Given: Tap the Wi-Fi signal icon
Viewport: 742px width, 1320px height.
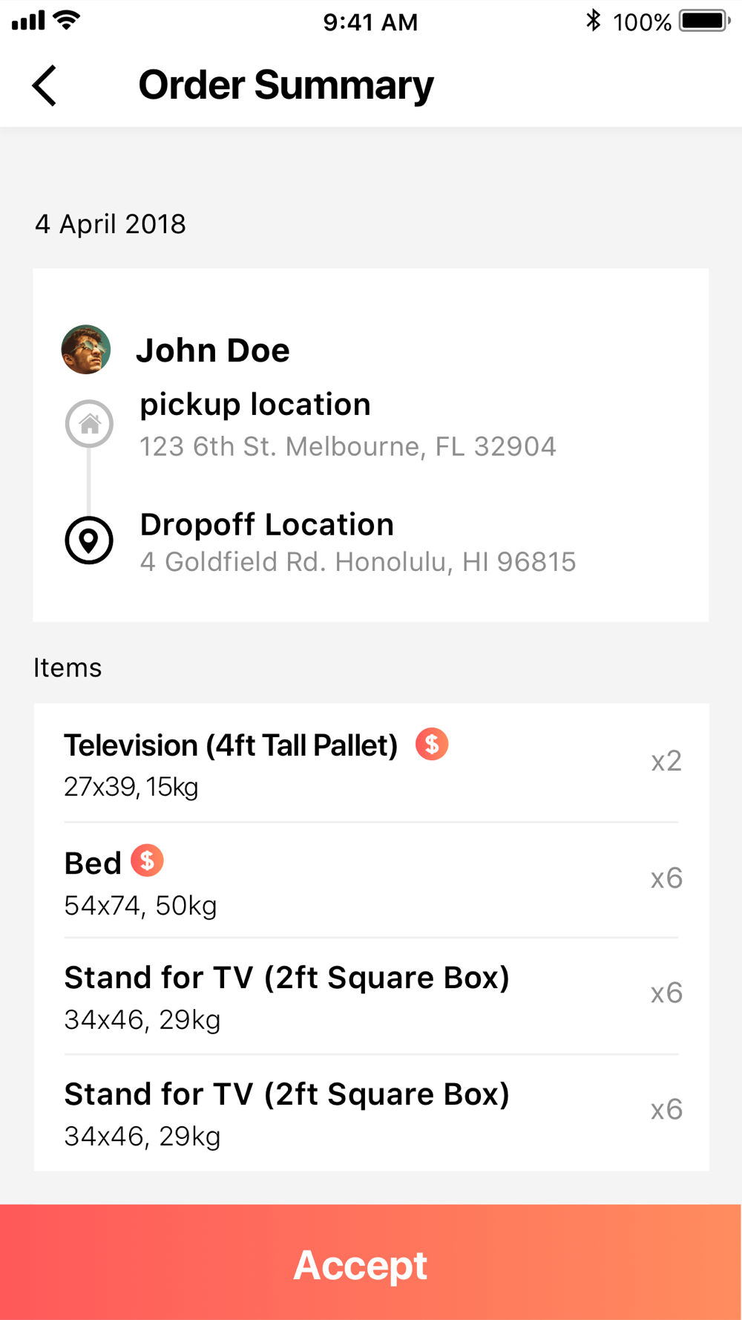Looking at the screenshot, I should tap(67, 20).
